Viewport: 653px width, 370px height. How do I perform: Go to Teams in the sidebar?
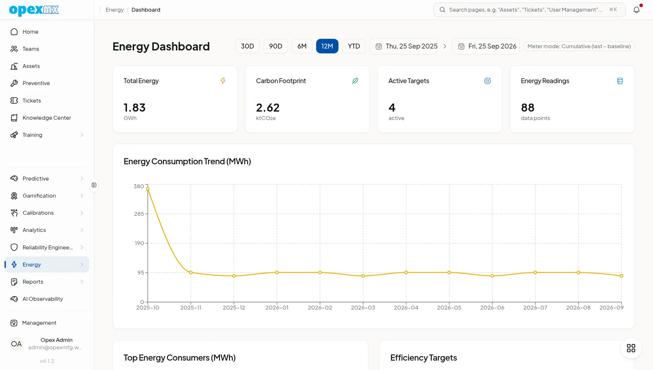pos(47,49)
